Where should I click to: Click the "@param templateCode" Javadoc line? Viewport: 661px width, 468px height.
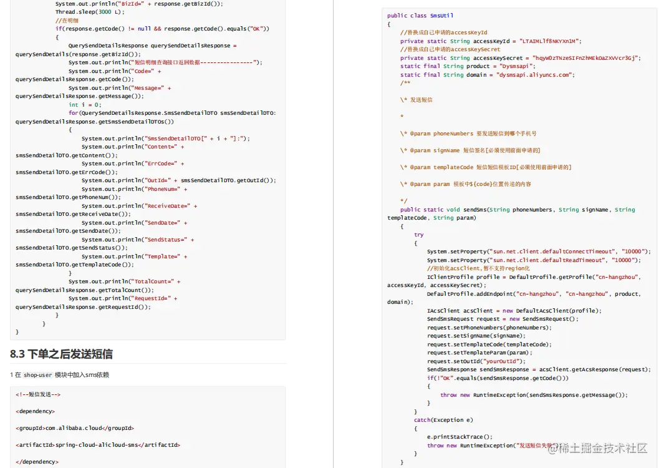click(486, 167)
